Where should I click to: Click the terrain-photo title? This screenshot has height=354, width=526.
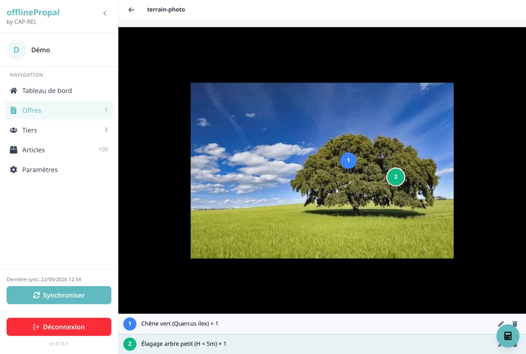[166, 10]
